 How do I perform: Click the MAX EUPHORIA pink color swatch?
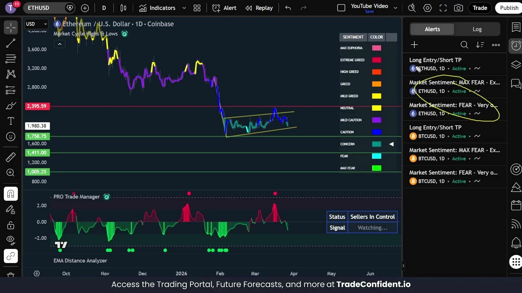(x=376, y=48)
